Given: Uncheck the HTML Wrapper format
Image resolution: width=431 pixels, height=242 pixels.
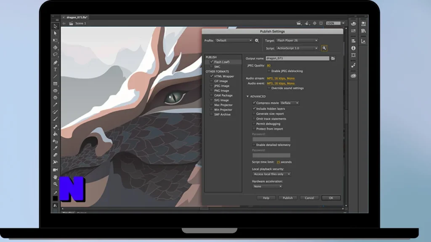Looking at the screenshot, I should pos(211,76).
